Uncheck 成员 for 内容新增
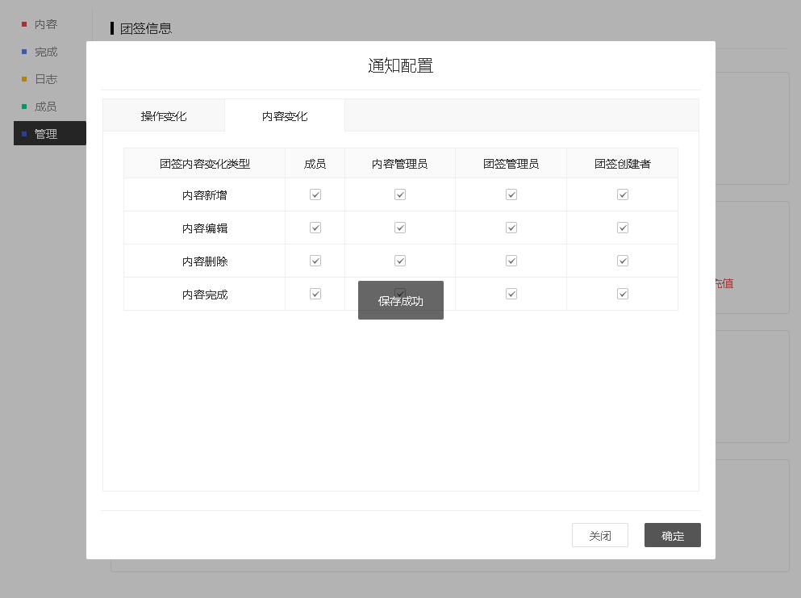The height and width of the screenshot is (598, 801). (315, 194)
